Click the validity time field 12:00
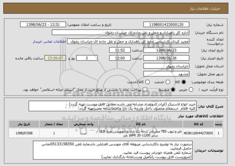The image size is (235, 166). point(120,58)
